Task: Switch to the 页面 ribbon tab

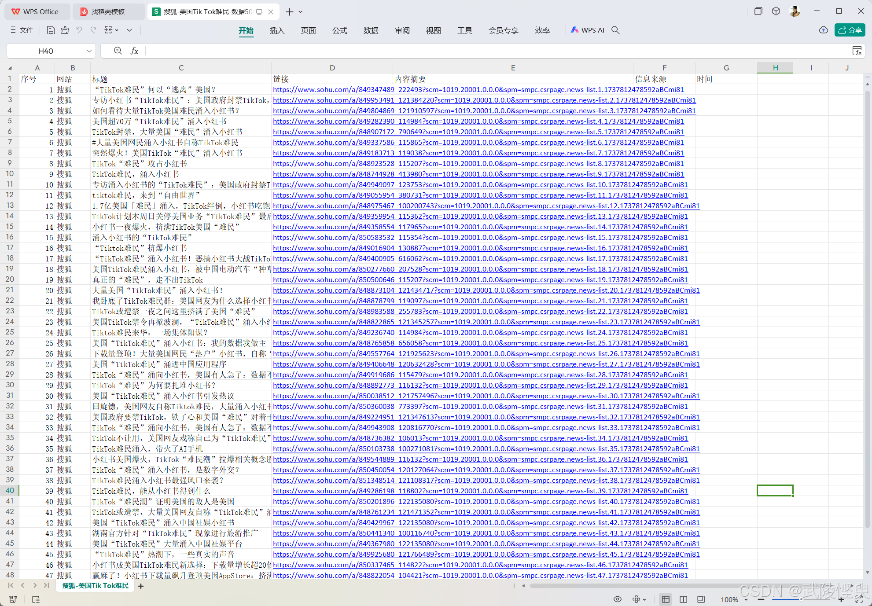Action: click(309, 30)
